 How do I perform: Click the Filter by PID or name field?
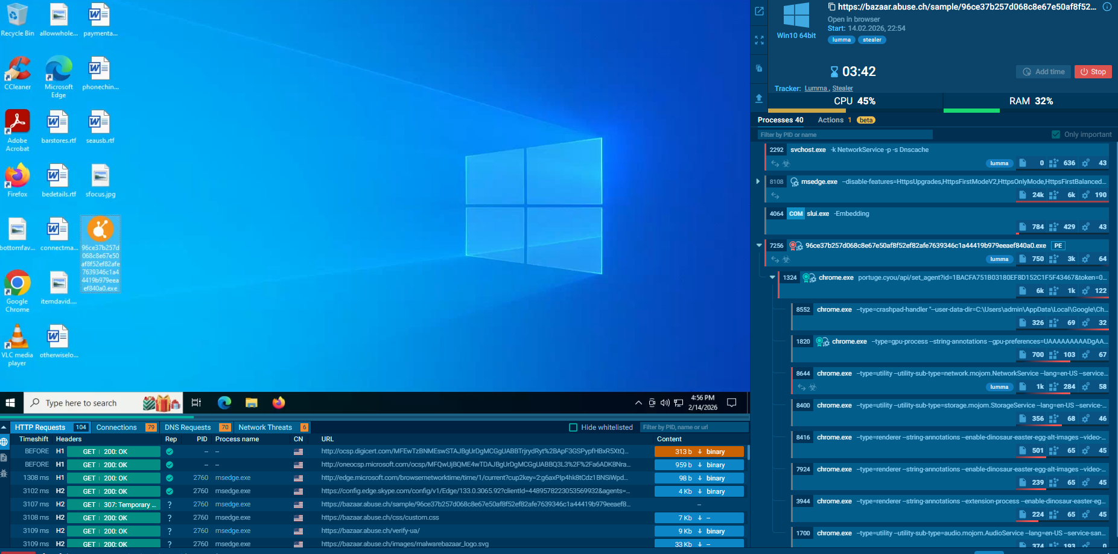click(845, 134)
